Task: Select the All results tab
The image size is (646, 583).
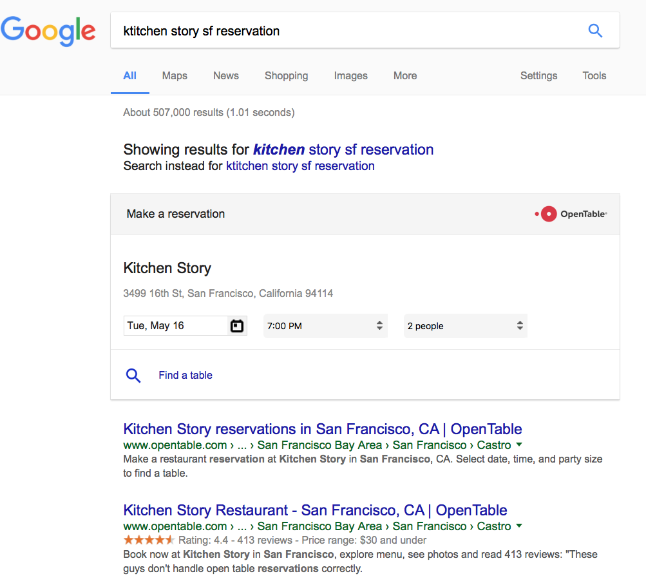Action: coord(129,76)
